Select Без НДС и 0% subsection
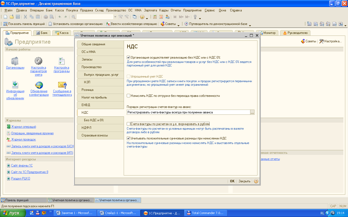 coord(100,120)
